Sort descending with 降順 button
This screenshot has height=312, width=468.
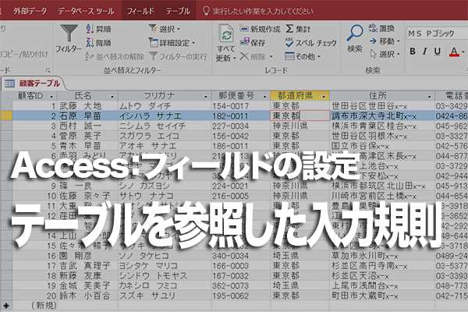tap(98, 43)
